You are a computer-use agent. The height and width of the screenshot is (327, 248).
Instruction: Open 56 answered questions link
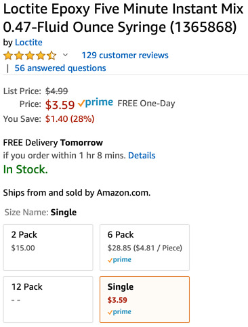[60, 68]
